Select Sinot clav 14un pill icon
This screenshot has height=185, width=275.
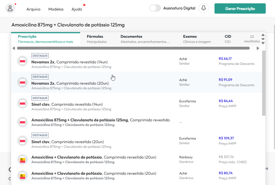(x=22, y=103)
